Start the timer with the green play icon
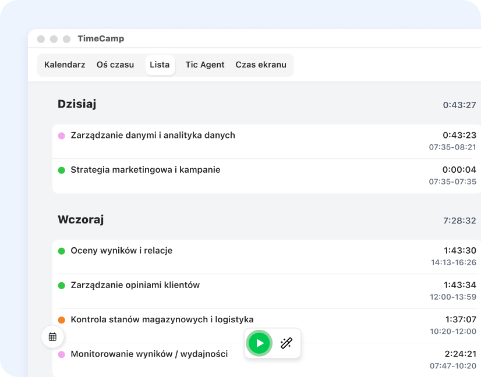481x377 pixels. (x=259, y=343)
